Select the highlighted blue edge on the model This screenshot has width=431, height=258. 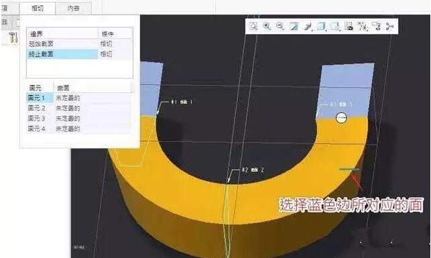[x=349, y=170]
